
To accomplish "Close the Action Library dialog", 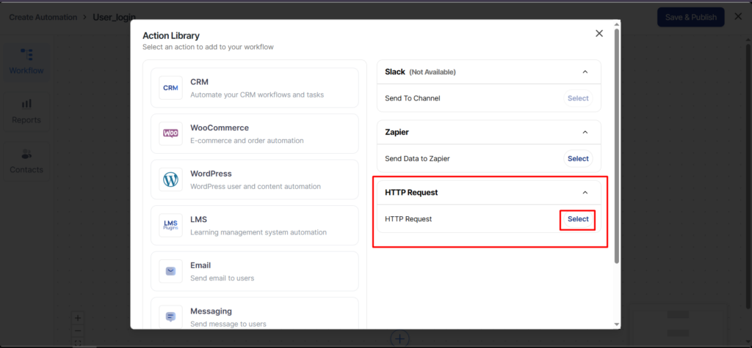I will 599,33.
